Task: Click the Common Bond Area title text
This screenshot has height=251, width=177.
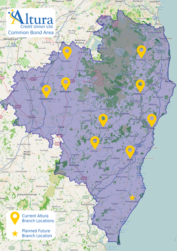Action: (31, 32)
